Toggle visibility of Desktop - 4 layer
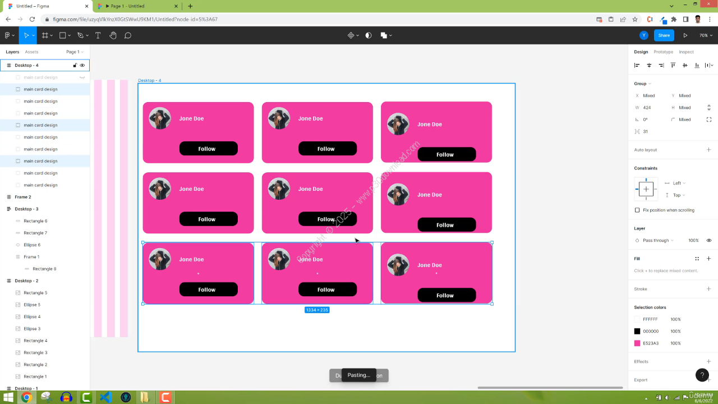 82,65
